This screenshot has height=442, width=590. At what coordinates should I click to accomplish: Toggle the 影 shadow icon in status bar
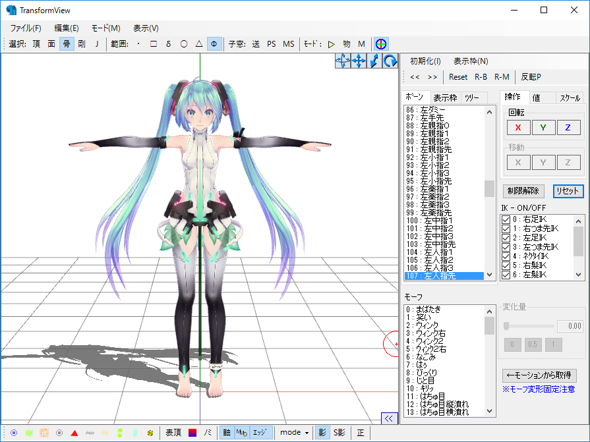pyautogui.click(x=322, y=432)
